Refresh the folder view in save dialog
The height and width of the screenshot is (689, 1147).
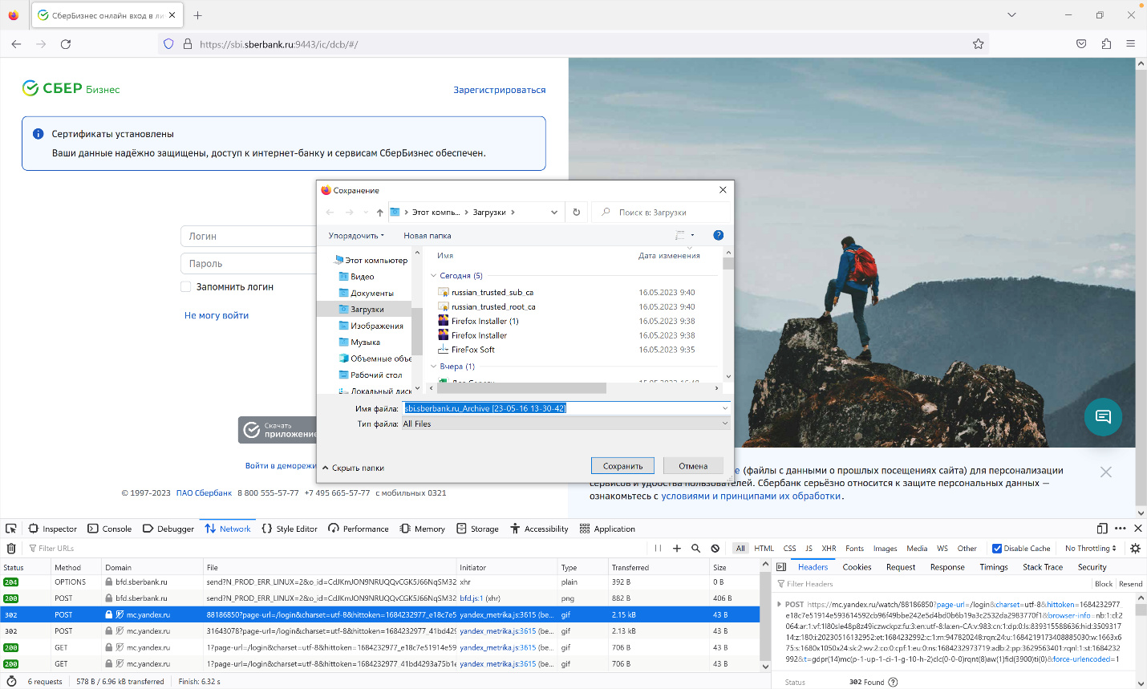(x=576, y=213)
